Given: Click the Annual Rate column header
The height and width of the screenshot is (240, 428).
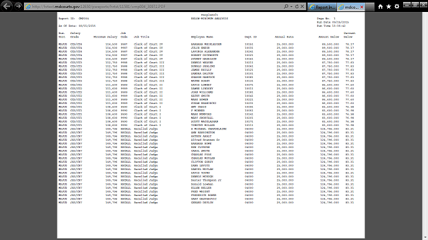Looking at the screenshot, I should point(284,37).
